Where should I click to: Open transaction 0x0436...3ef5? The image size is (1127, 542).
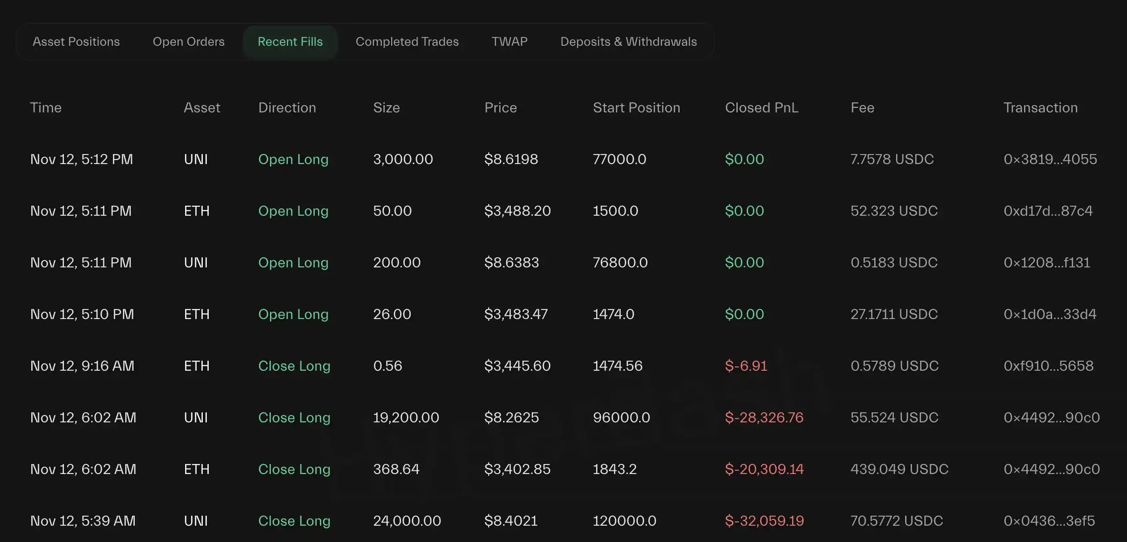click(1049, 521)
